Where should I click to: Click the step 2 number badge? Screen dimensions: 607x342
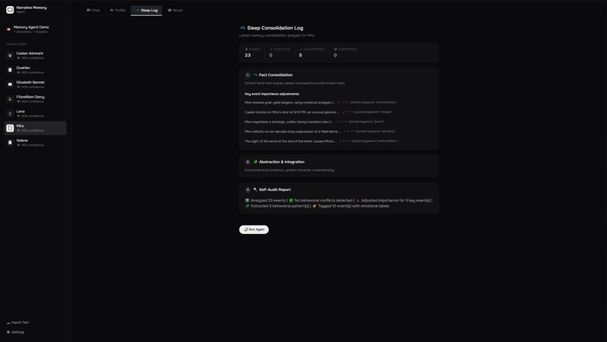pos(248,162)
